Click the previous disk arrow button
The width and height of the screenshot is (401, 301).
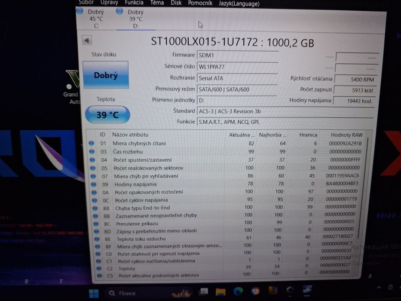tap(87, 40)
